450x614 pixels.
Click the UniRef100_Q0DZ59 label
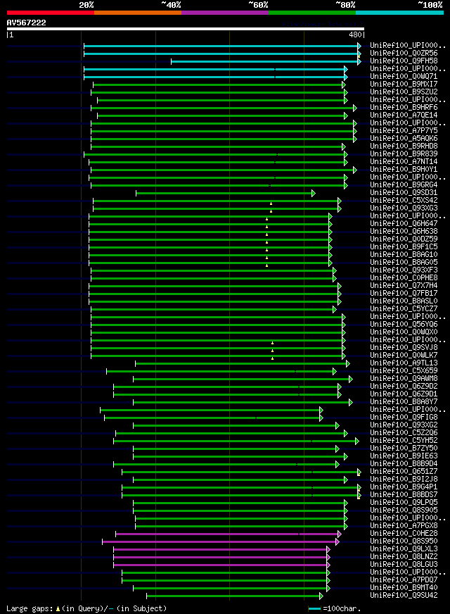coord(404,239)
